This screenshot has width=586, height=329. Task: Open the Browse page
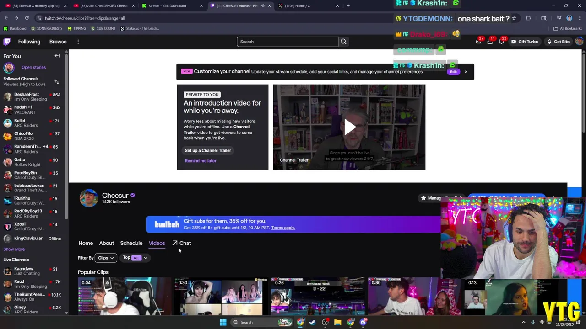(x=58, y=42)
